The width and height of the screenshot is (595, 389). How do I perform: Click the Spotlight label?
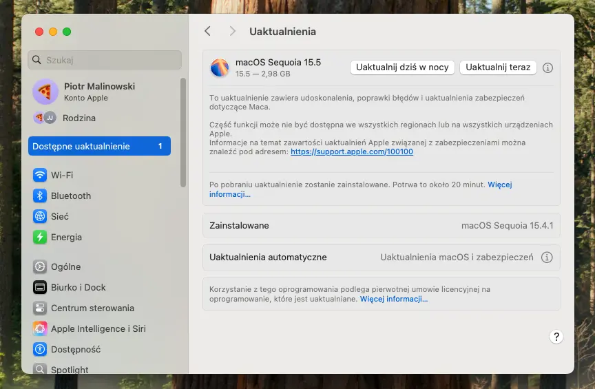coord(70,370)
